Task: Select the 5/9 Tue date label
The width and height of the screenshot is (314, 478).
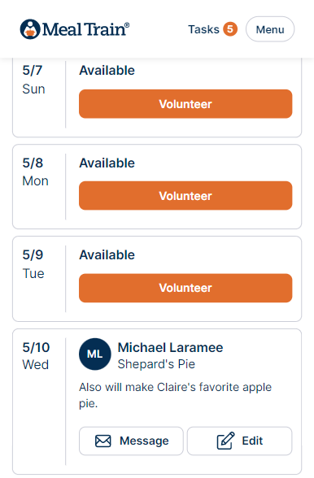Action: coord(33,264)
